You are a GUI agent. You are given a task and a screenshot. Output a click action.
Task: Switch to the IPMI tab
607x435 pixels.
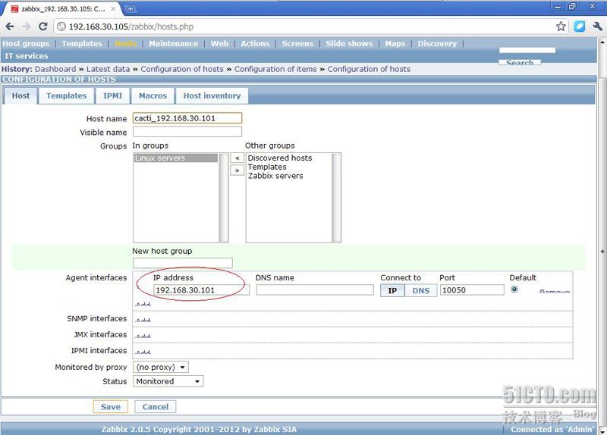pyautogui.click(x=112, y=96)
